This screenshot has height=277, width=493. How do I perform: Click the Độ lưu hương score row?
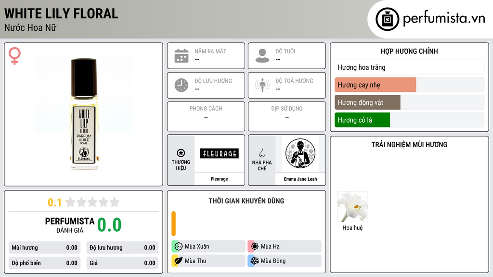(122, 248)
